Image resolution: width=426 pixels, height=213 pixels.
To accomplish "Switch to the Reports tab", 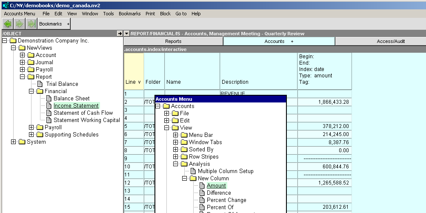I will tap(173, 41).
